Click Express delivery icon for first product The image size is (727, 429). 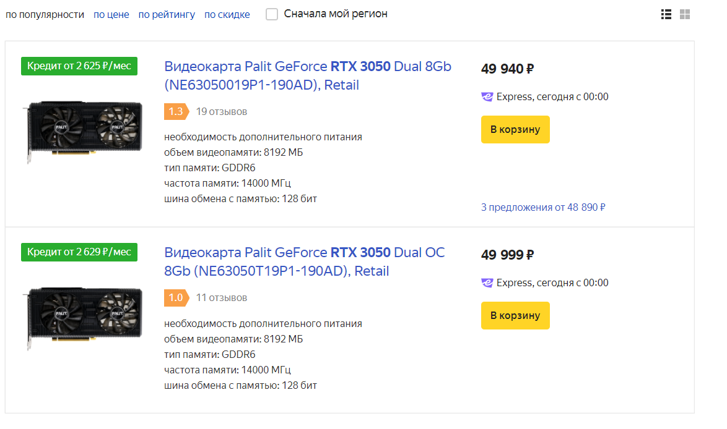pyautogui.click(x=487, y=96)
